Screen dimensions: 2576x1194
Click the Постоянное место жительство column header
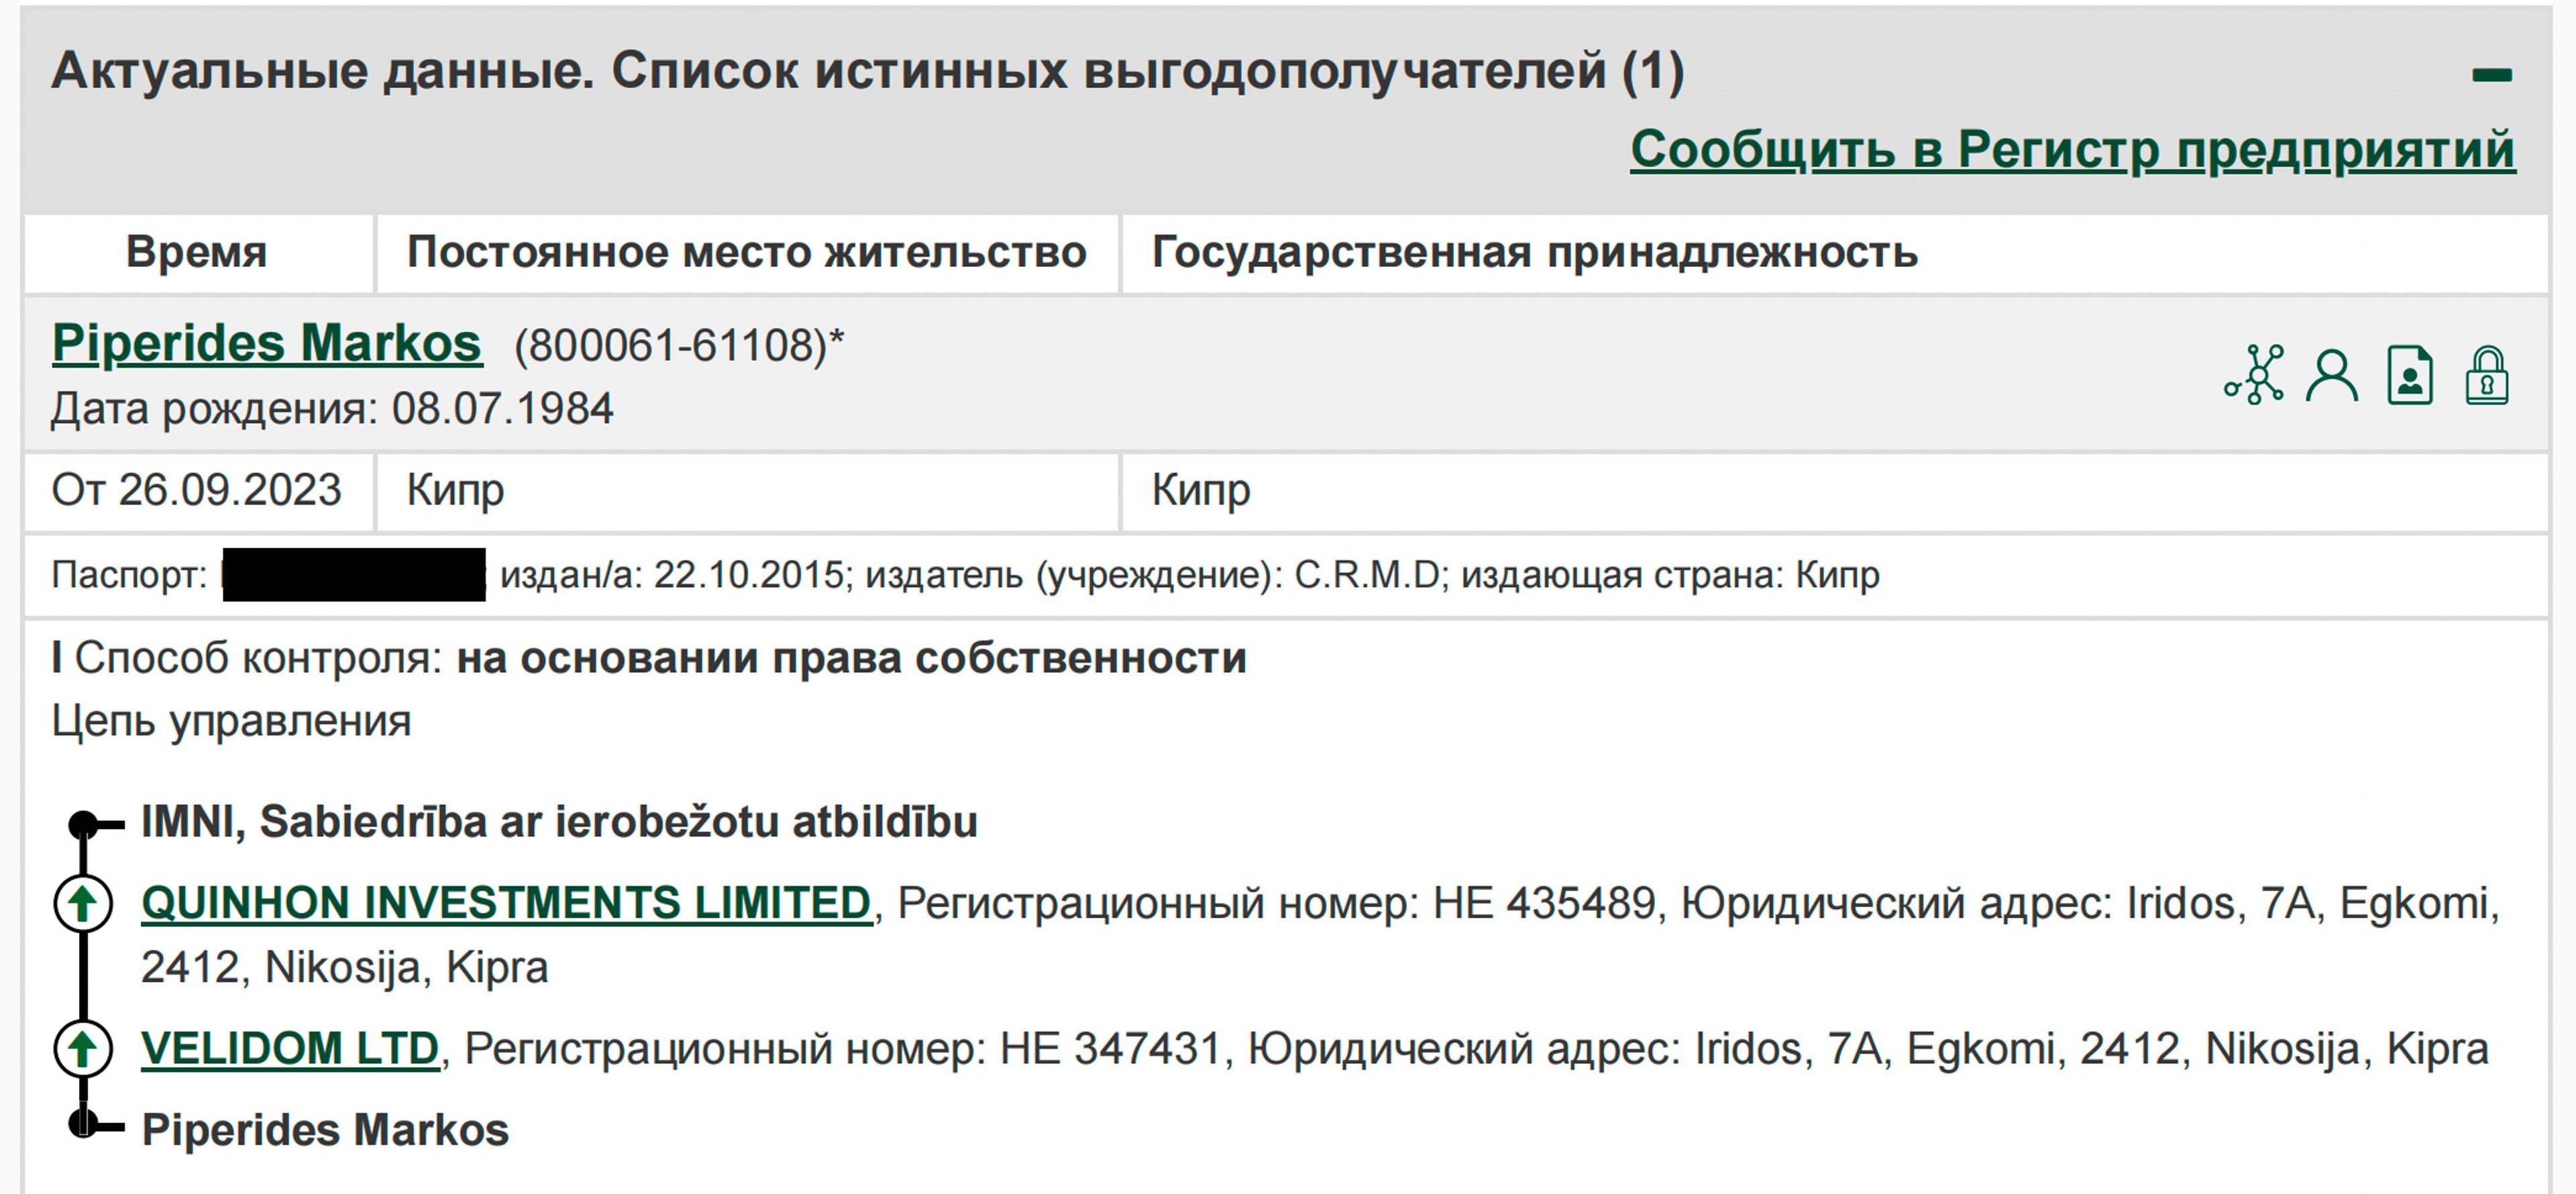[745, 253]
